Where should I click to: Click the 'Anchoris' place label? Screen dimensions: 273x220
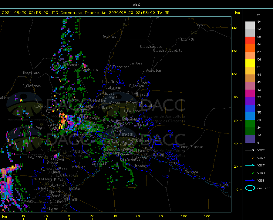tap(78, 167)
